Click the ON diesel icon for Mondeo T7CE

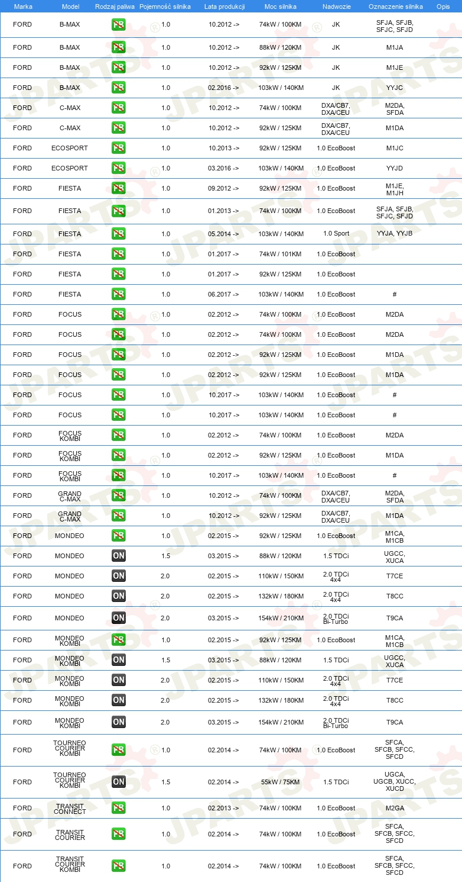tap(118, 576)
